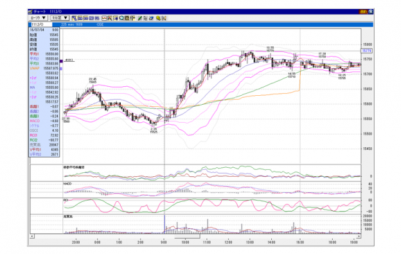Select the red line chart indicator icon
The image size is (401, 254).
[x=104, y=18]
